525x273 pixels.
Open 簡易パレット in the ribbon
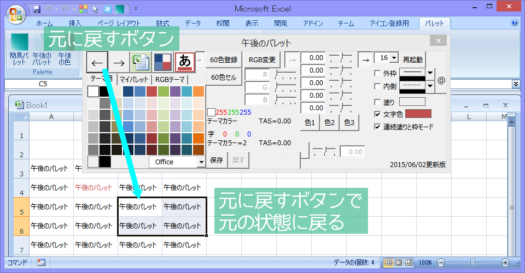[x=19, y=49]
